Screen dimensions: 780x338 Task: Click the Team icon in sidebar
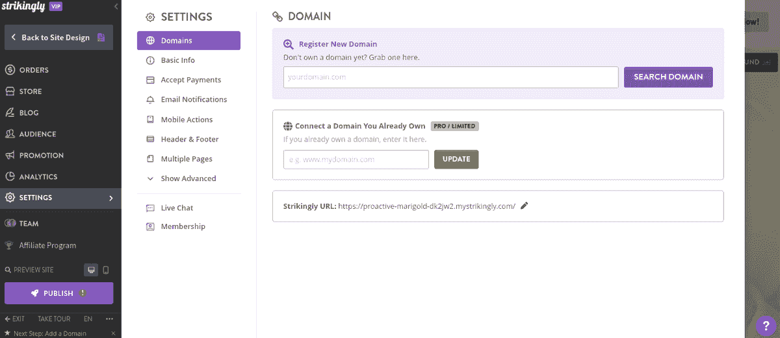coord(10,223)
